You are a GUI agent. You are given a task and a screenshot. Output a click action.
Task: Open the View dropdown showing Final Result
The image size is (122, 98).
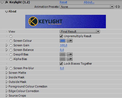(80, 31)
